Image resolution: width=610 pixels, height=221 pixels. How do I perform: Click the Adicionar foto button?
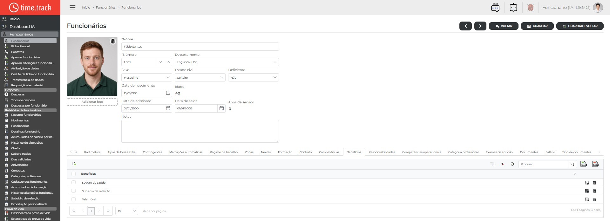pos(92,102)
